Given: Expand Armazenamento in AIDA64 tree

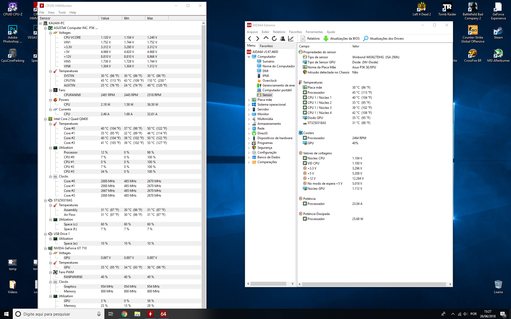Looking at the screenshot, I should [249, 124].
